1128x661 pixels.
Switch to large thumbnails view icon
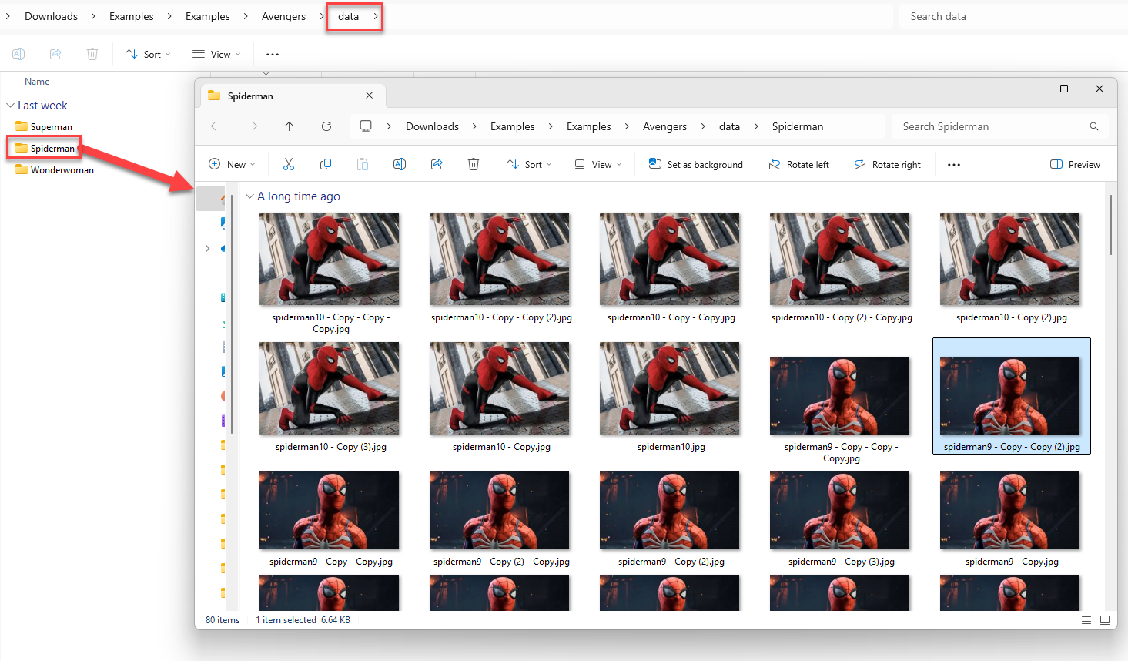(x=1105, y=620)
